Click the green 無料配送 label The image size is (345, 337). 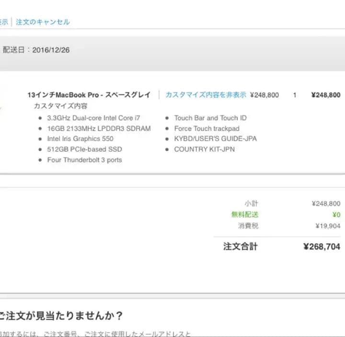pos(245,214)
